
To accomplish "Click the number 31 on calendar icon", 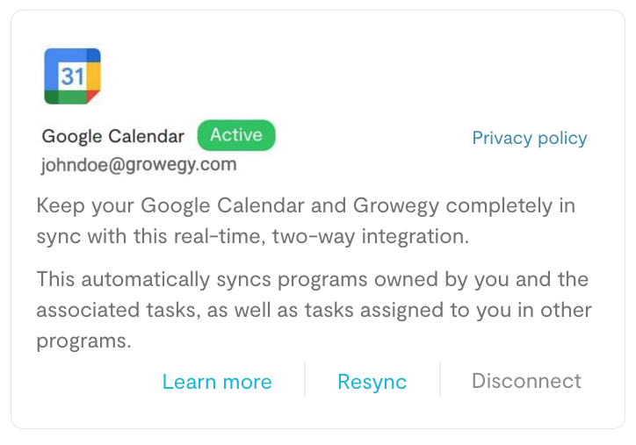I will [x=72, y=77].
